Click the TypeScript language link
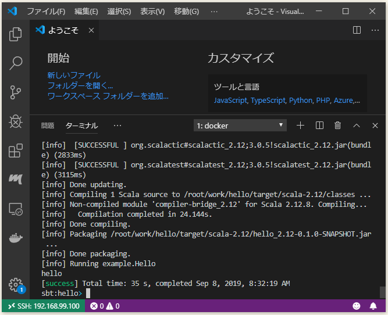Viewport: 388px width, 315px height. (268, 101)
